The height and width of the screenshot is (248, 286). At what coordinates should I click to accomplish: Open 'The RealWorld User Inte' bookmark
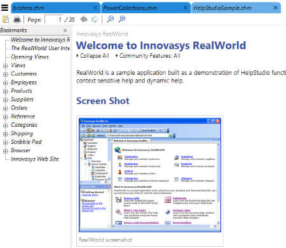40,48
